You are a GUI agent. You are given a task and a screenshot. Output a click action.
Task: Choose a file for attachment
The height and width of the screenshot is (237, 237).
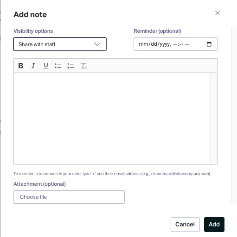(69, 197)
